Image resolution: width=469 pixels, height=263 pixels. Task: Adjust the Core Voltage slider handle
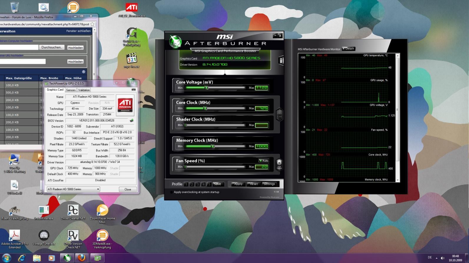[x=207, y=88]
